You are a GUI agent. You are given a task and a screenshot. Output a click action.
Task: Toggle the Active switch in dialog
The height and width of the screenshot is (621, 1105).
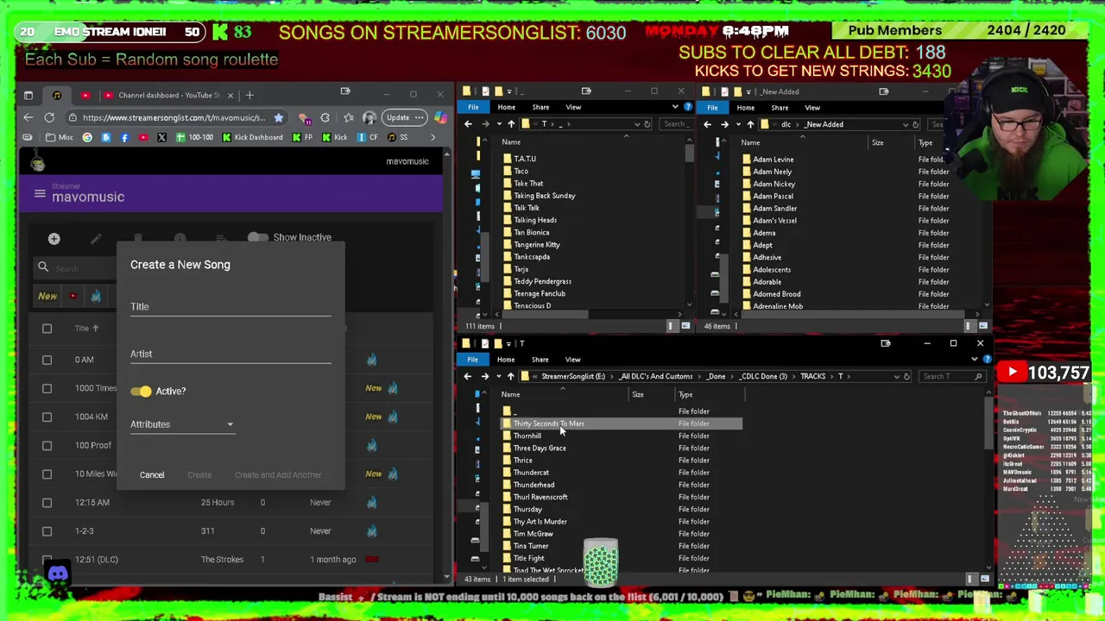tap(142, 392)
